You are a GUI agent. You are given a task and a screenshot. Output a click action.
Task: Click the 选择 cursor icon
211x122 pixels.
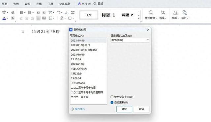click(x=163, y=13)
